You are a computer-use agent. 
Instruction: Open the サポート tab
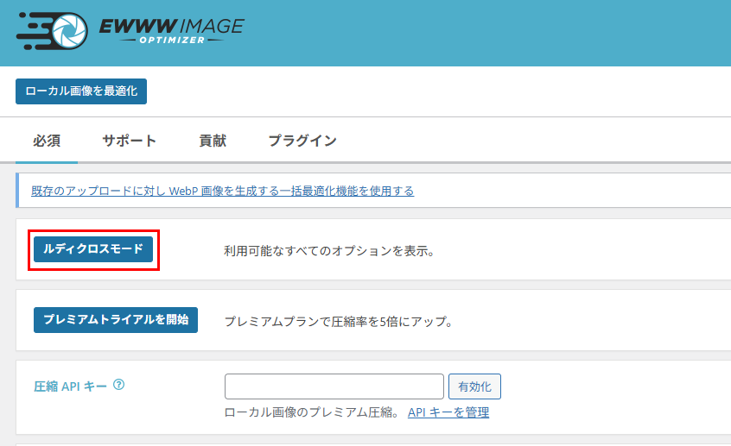[x=130, y=141]
